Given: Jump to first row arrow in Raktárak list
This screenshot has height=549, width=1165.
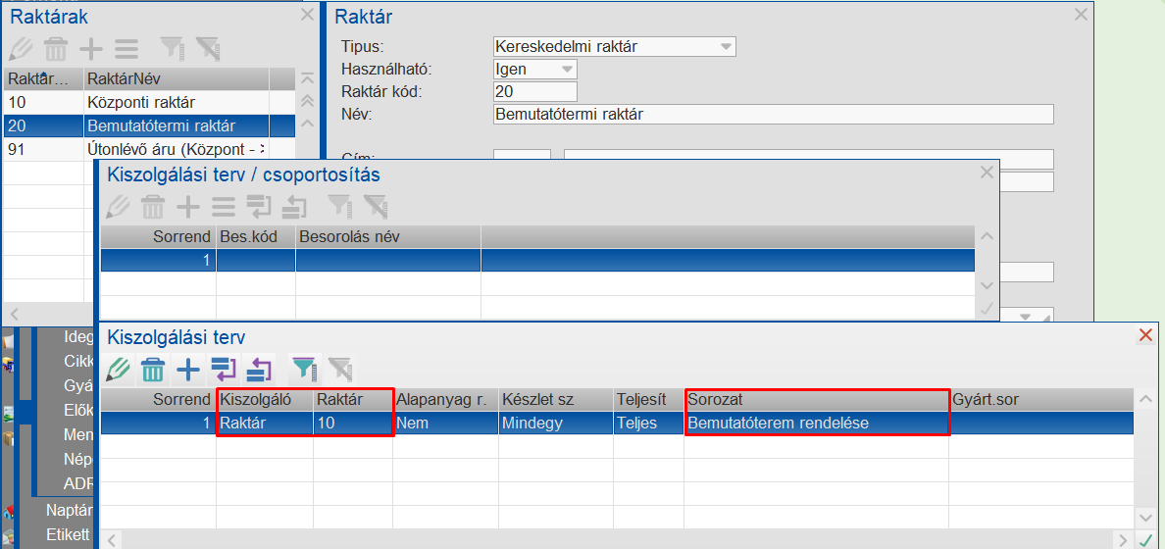Looking at the screenshot, I should click(x=307, y=78).
